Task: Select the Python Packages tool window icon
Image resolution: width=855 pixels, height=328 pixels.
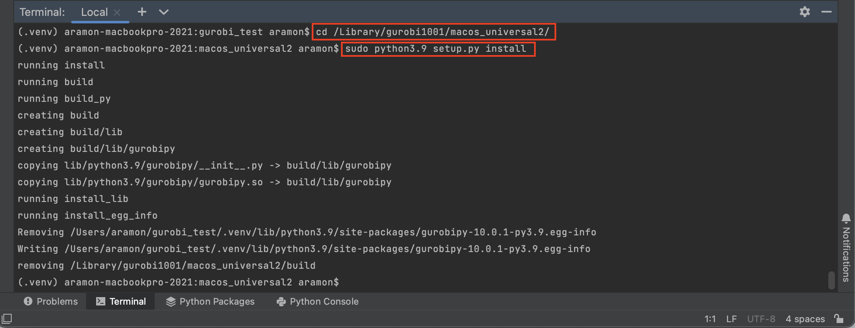Action: point(171,301)
